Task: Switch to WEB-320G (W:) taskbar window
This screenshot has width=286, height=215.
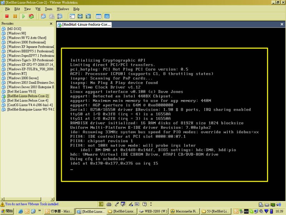Action: click(153, 211)
